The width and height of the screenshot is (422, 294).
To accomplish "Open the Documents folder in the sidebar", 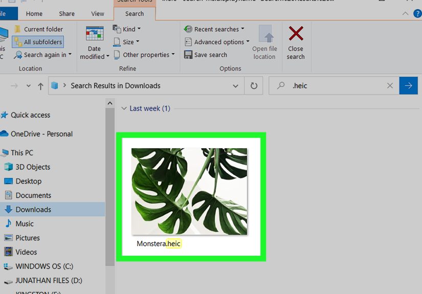I will point(33,195).
